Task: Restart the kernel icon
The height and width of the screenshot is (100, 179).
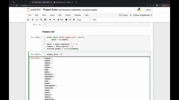Action: click(70, 20)
